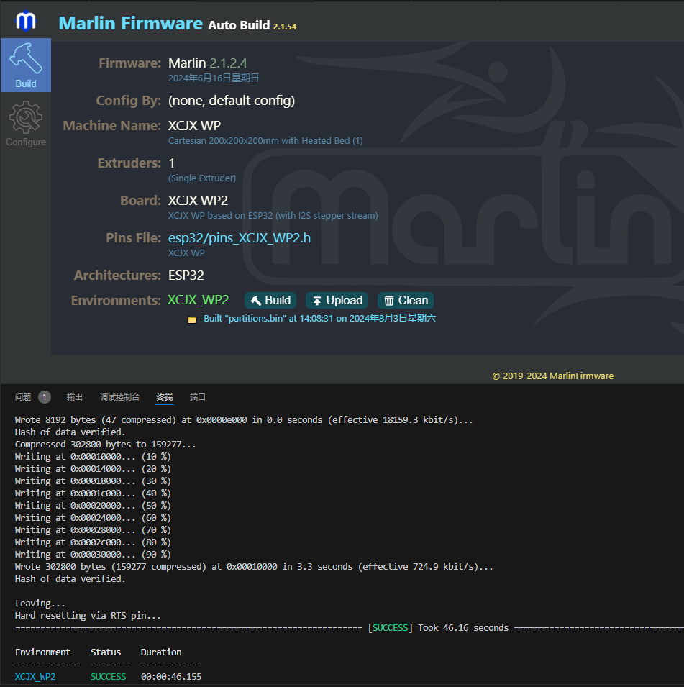Screen dimensions: 684x687
Task: Select the 终端 (Terminal) tab
Action: coord(165,397)
